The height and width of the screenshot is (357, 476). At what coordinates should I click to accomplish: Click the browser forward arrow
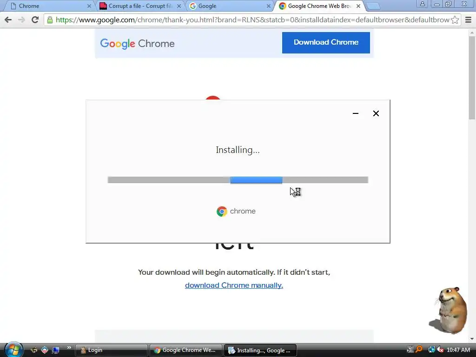point(21,20)
